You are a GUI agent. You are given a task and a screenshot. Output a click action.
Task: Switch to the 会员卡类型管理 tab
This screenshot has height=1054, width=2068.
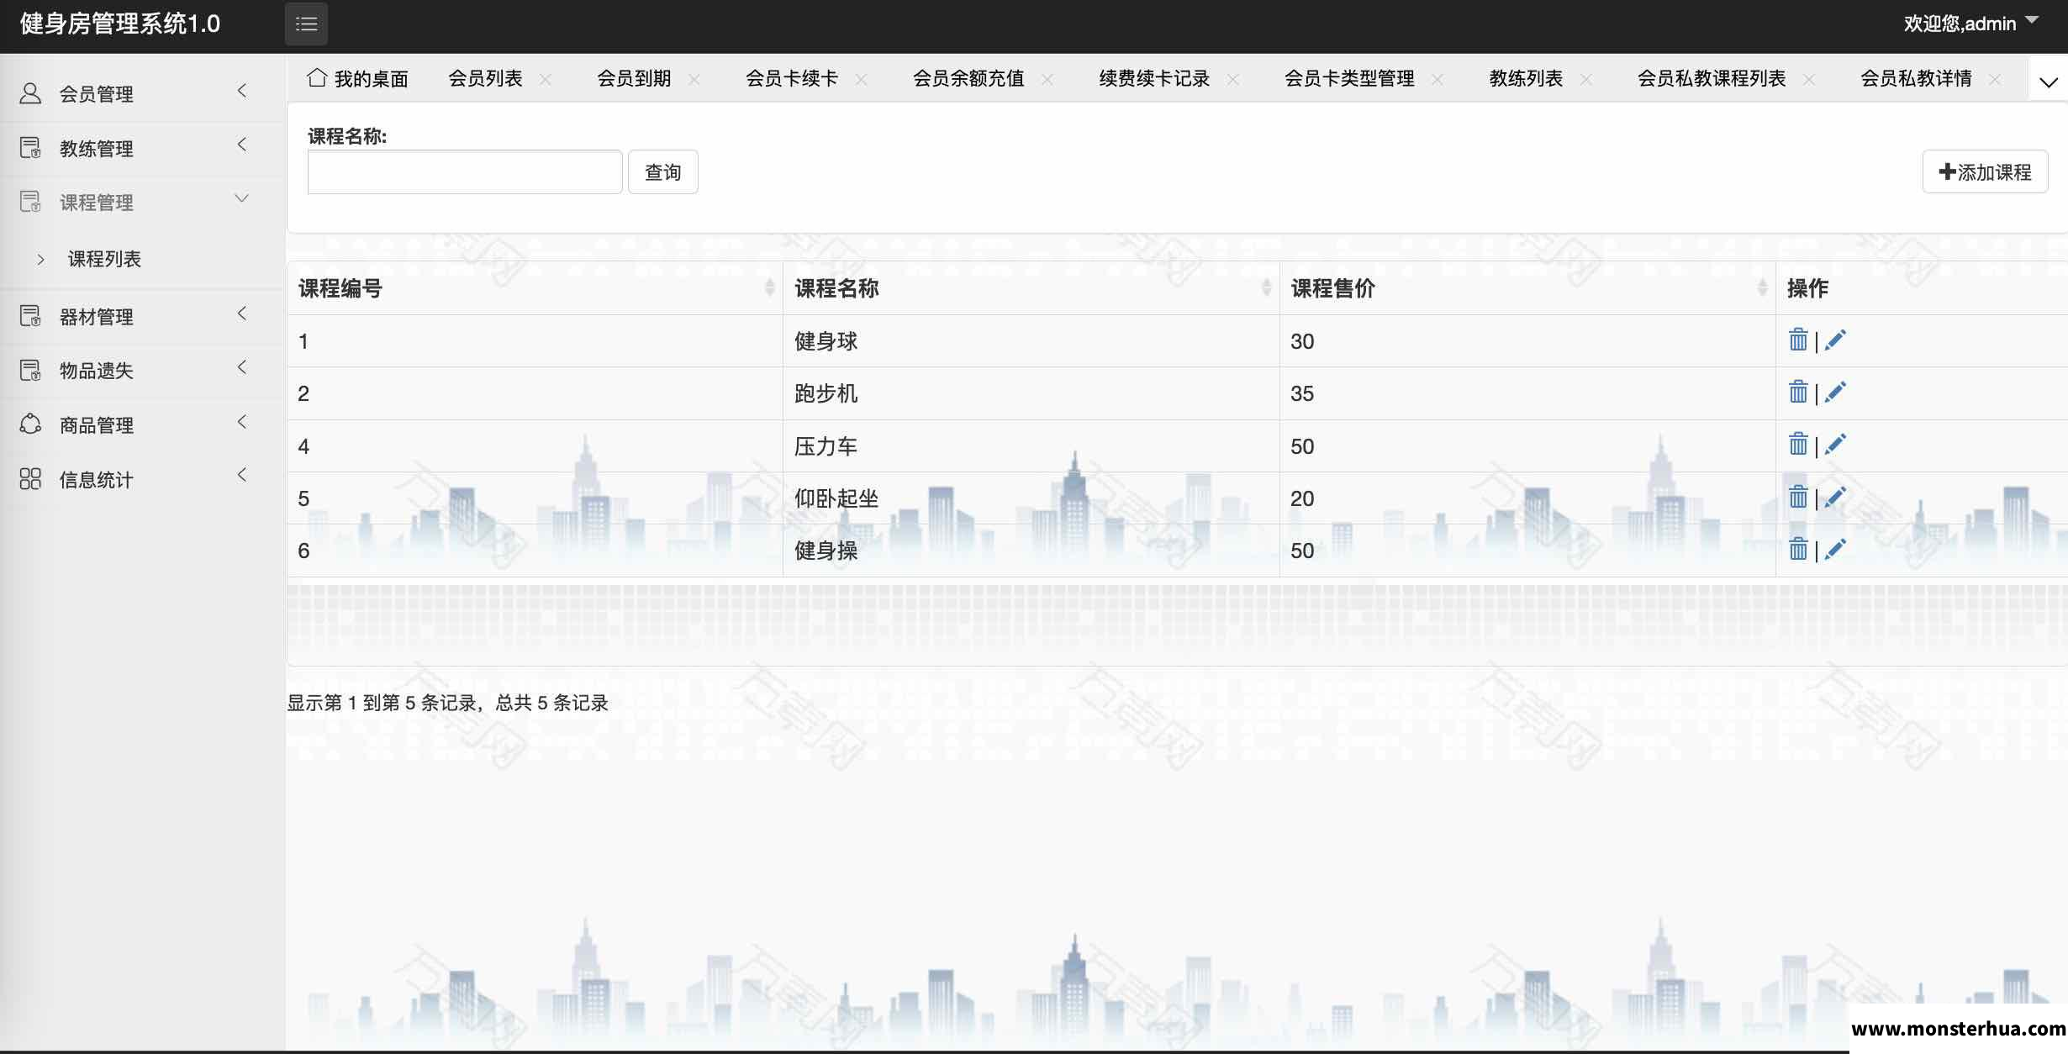click(x=1349, y=78)
